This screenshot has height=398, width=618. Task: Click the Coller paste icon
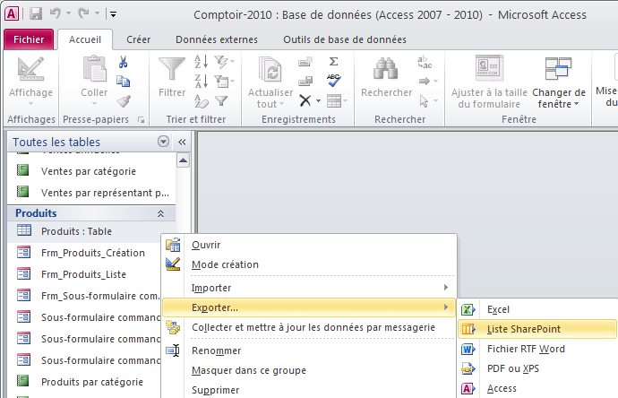click(x=94, y=70)
